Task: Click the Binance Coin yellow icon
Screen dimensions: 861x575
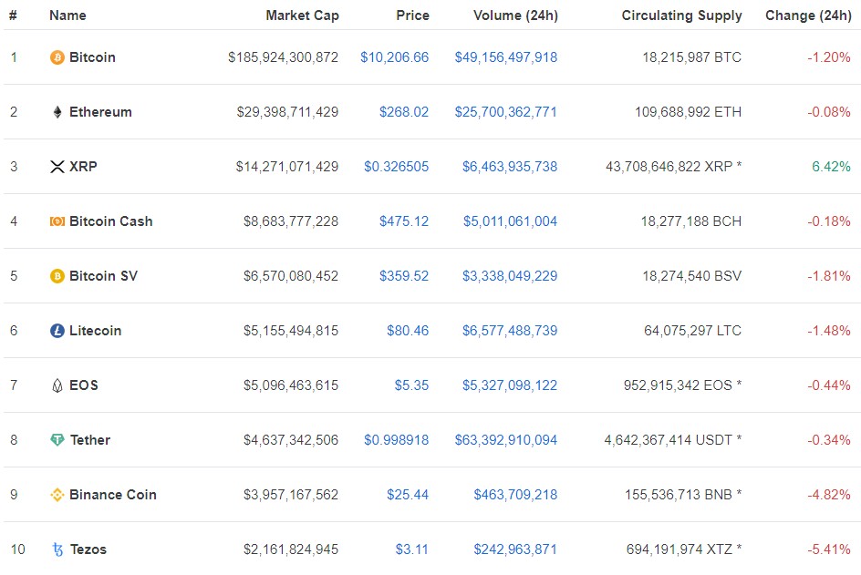Action: click(57, 495)
